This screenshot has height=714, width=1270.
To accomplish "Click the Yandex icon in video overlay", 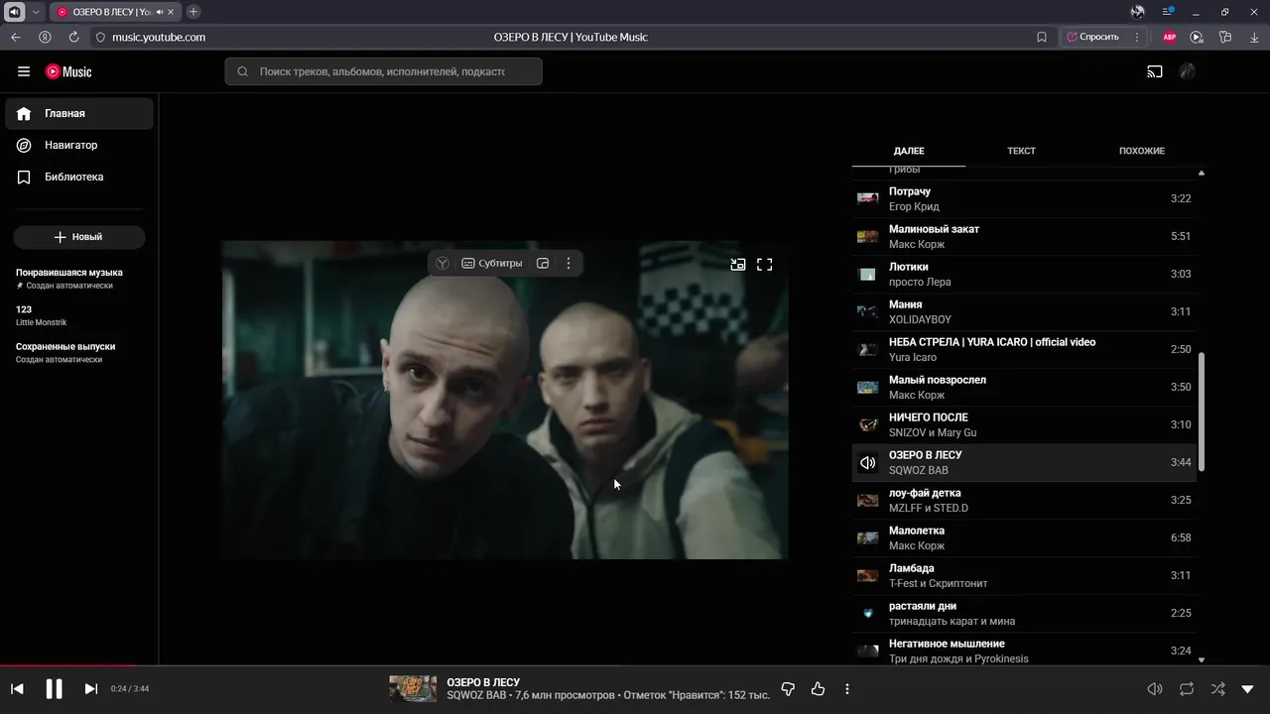I will pos(443,264).
